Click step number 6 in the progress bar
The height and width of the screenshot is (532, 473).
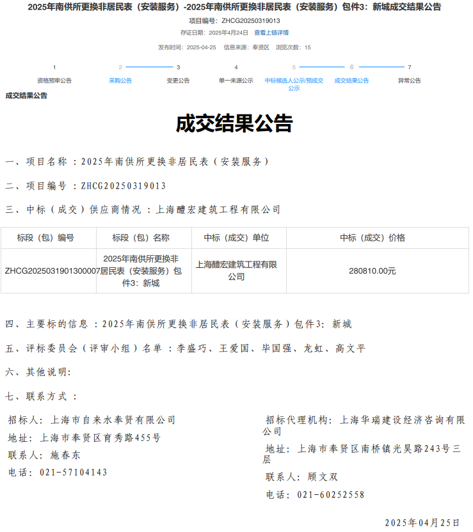click(x=351, y=67)
